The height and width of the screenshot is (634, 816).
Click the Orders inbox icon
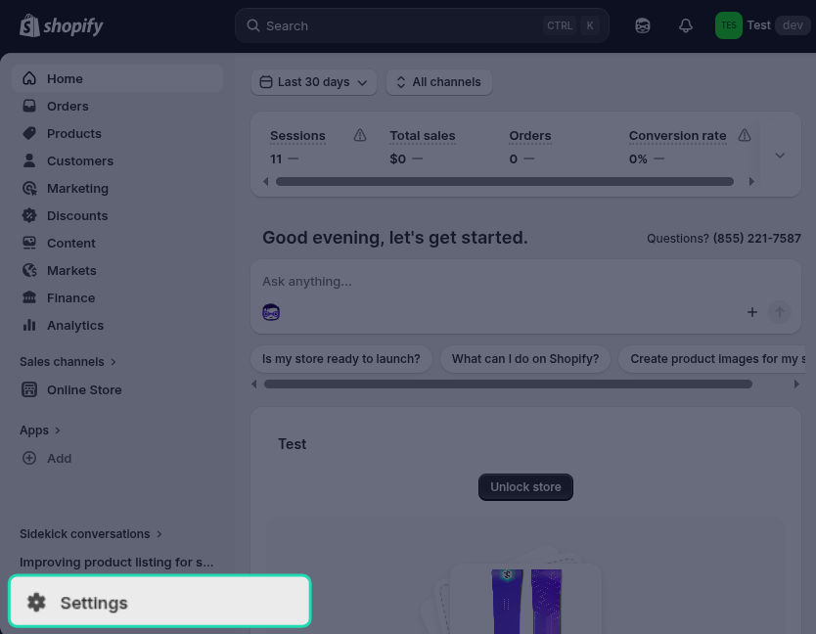pyautogui.click(x=29, y=107)
